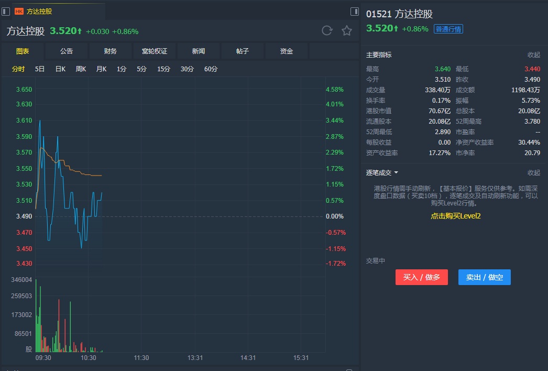Collapse the 逐笔成交 section

[x=533, y=173]
